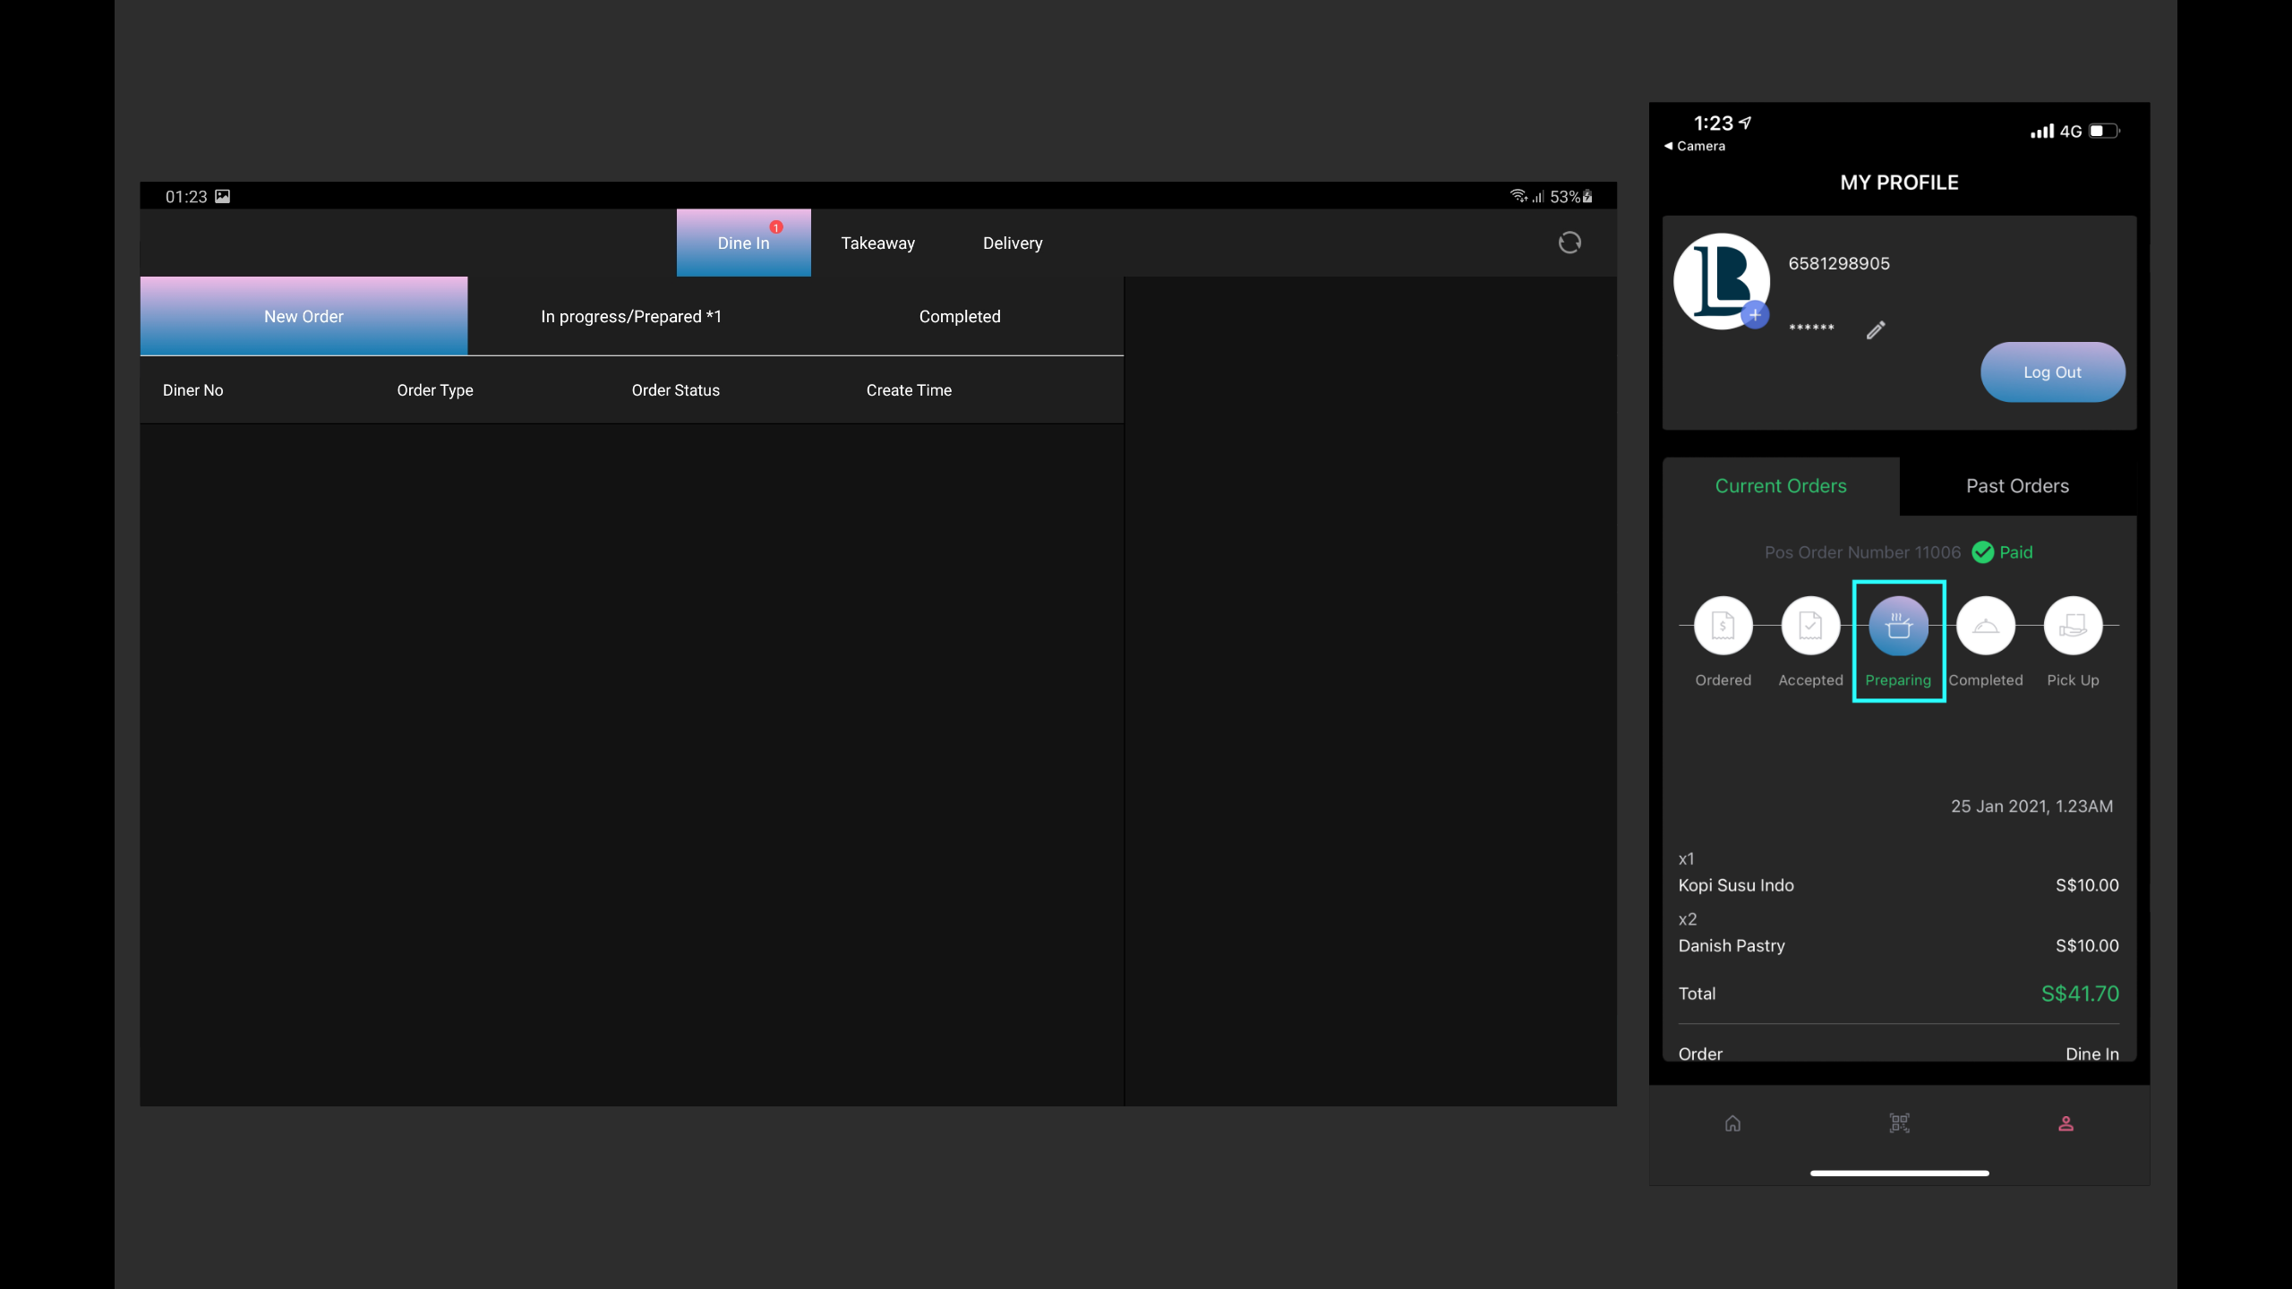Click the Completed dish cover icon
2292x1289 pixels.
pos(1985,626)
